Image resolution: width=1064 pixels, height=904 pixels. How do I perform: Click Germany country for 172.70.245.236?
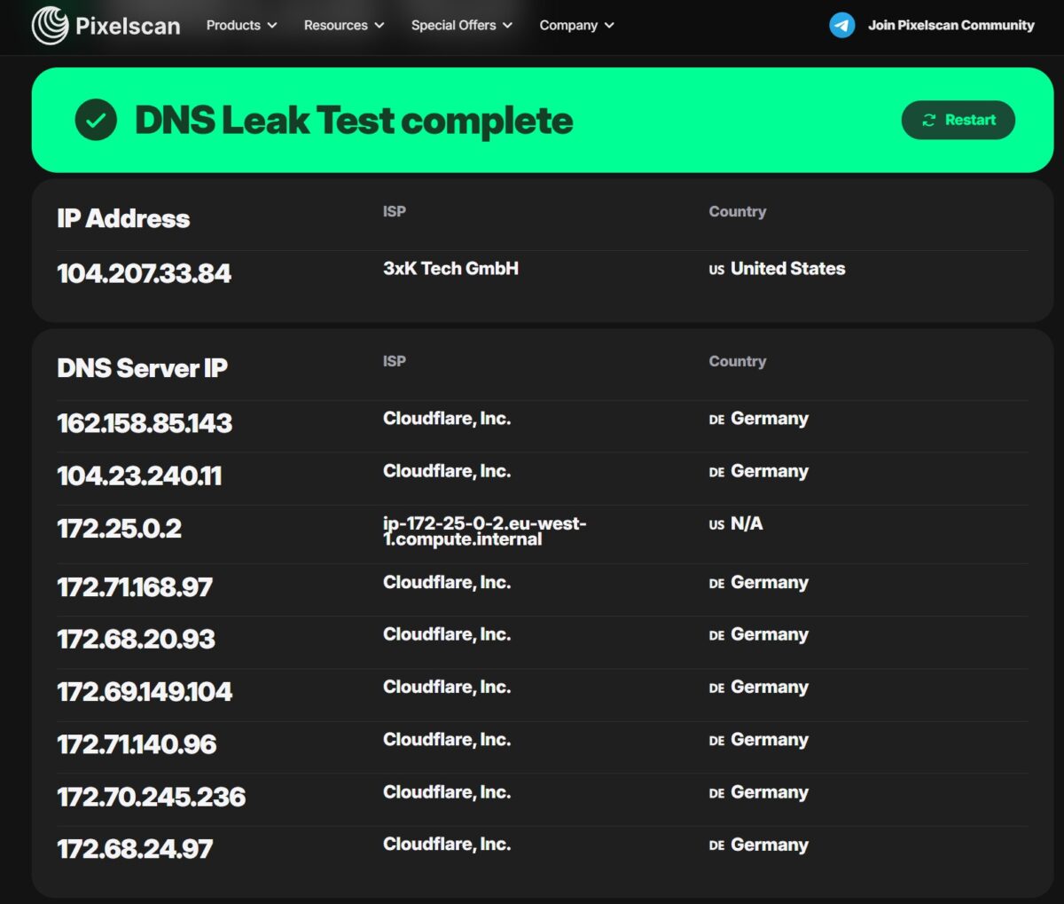coord(769,792)
